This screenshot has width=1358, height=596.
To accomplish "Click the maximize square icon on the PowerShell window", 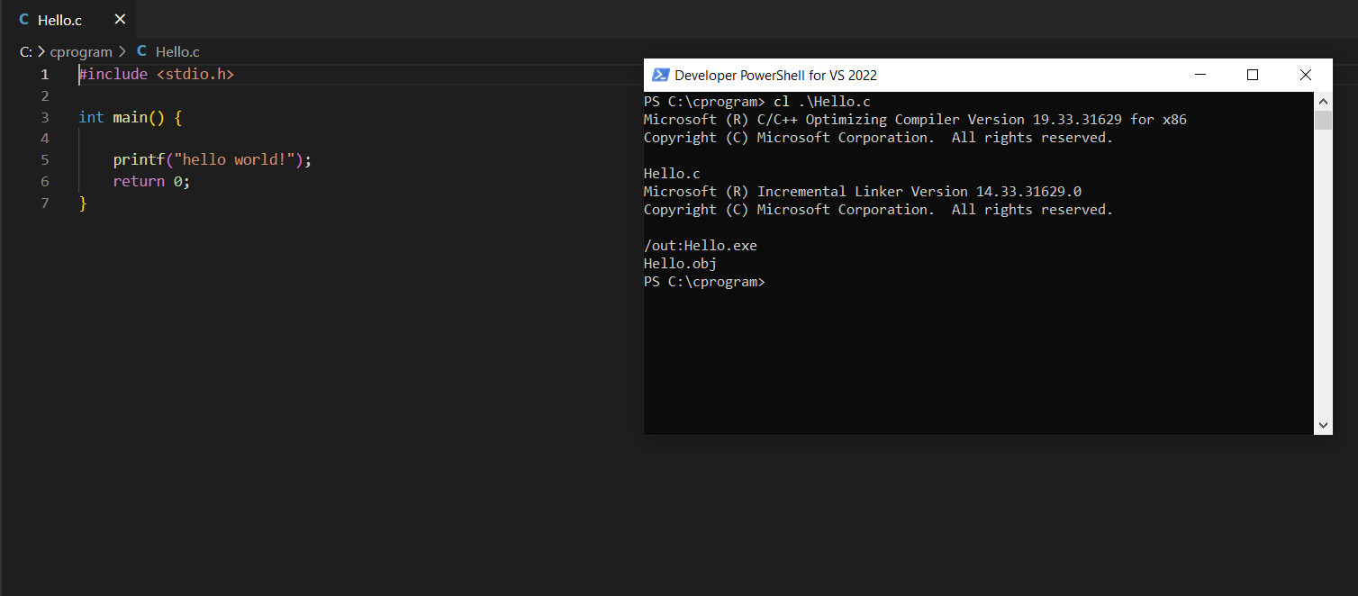I will pyautogui.click(x=1253, y=75).
